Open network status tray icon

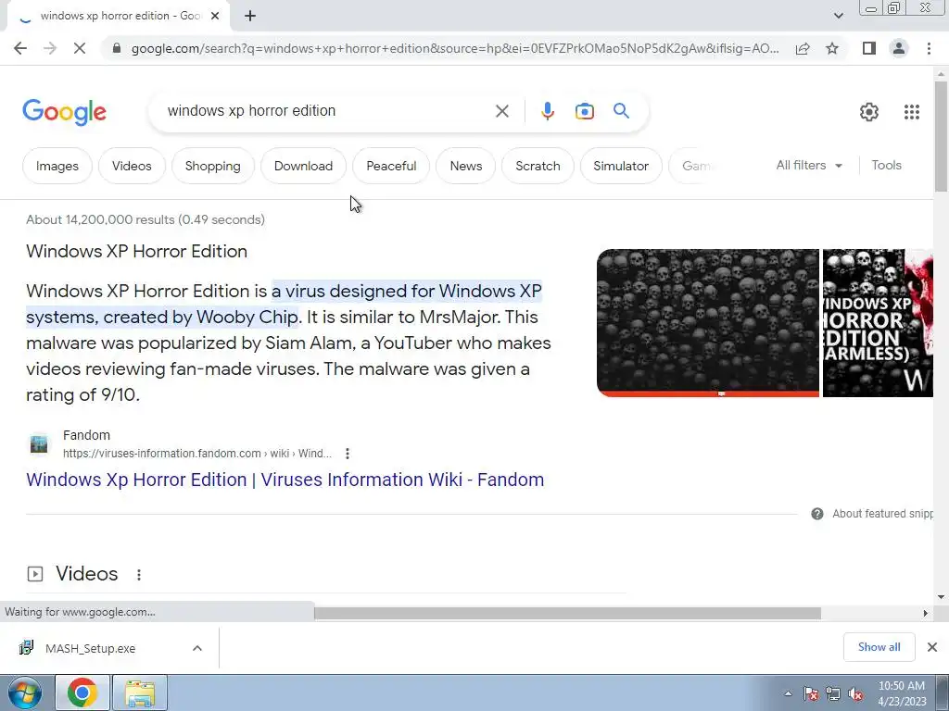click(x=833, y=694)
